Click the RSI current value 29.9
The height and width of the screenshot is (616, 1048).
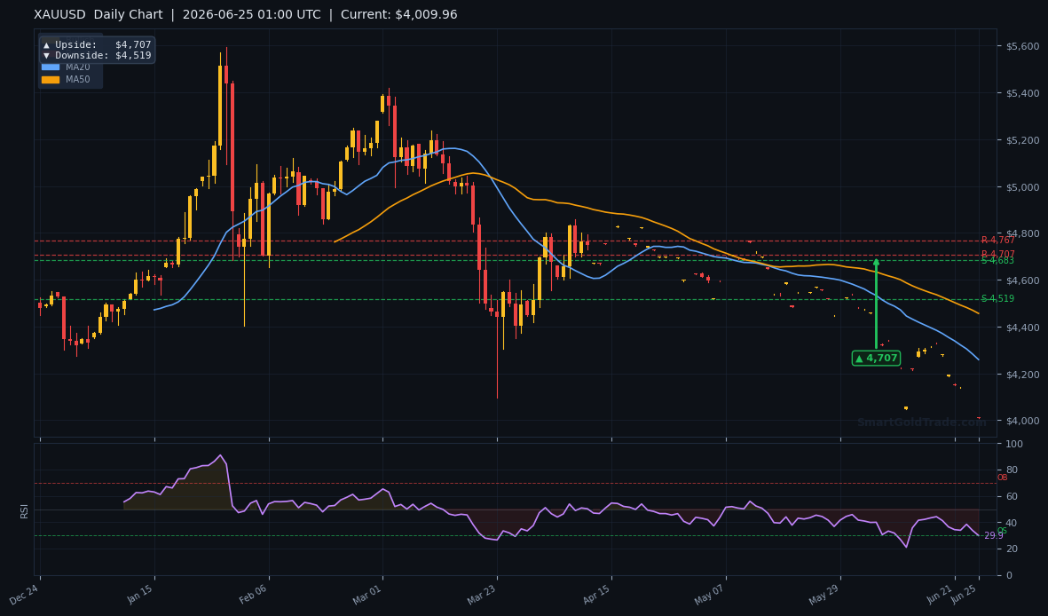coord(994,536)
